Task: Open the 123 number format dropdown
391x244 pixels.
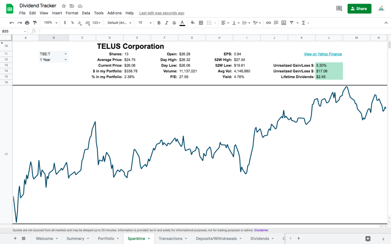Action: [x=96, y=23]
